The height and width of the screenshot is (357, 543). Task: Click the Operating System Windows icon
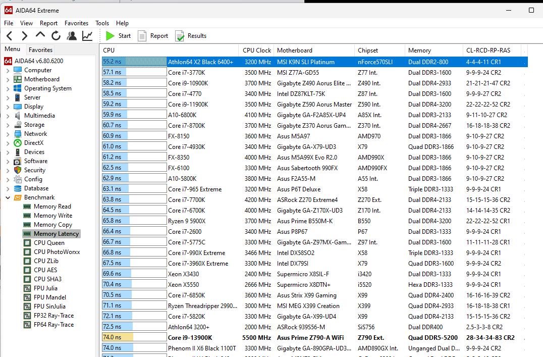click(x=18, y=88)
